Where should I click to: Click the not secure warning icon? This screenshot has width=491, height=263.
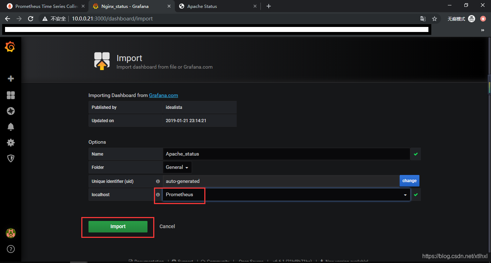45,19
